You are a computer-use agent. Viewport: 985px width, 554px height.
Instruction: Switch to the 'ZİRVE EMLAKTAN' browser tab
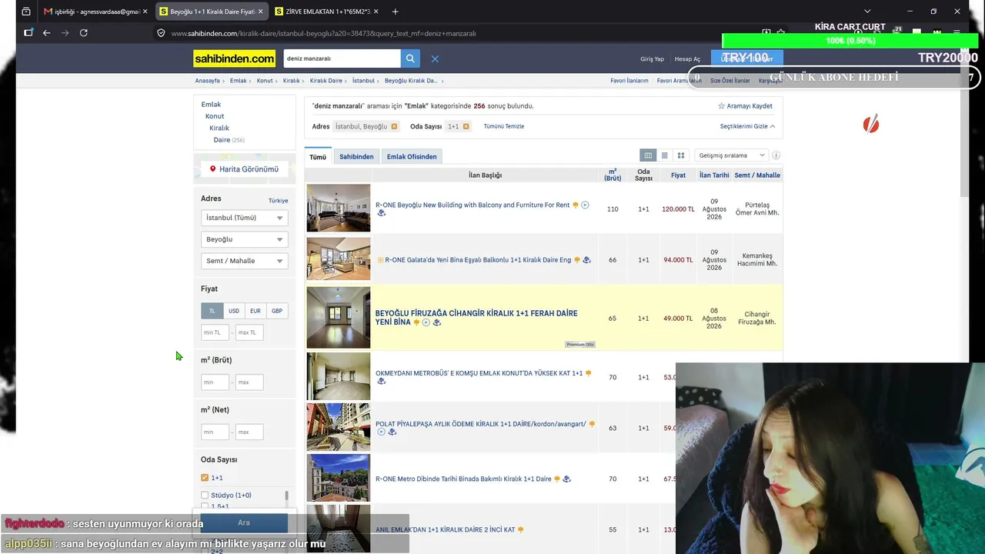coord(326,12)
